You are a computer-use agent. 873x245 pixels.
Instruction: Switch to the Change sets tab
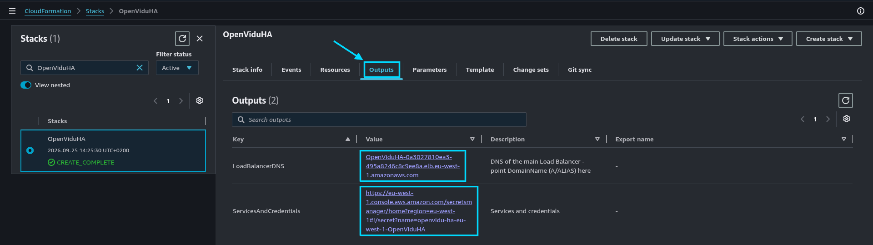click(531, 70)
